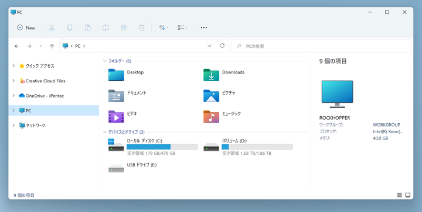Click the Desktop folder name label
The image size is (422, 212).
135,72
